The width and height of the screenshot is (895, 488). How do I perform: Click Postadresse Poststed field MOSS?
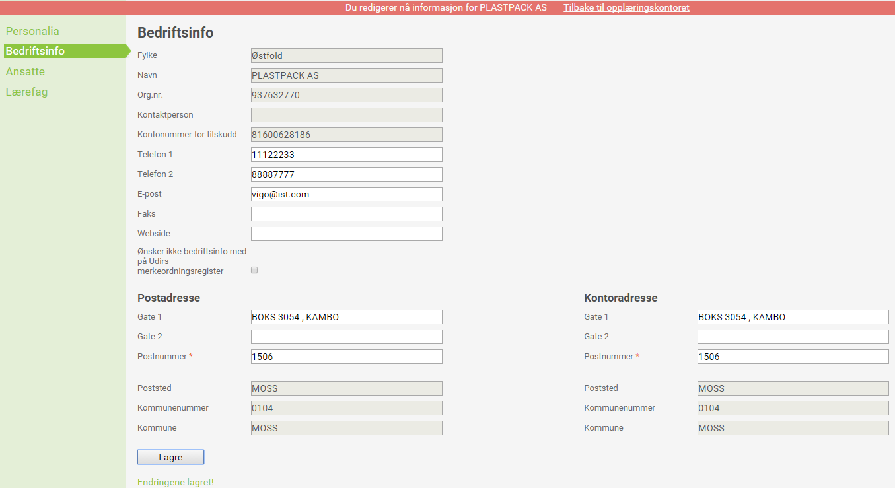click(347, 388)
